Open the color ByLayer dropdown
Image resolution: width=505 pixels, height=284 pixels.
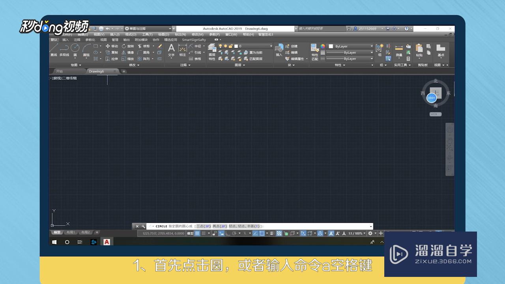point(350,46)
